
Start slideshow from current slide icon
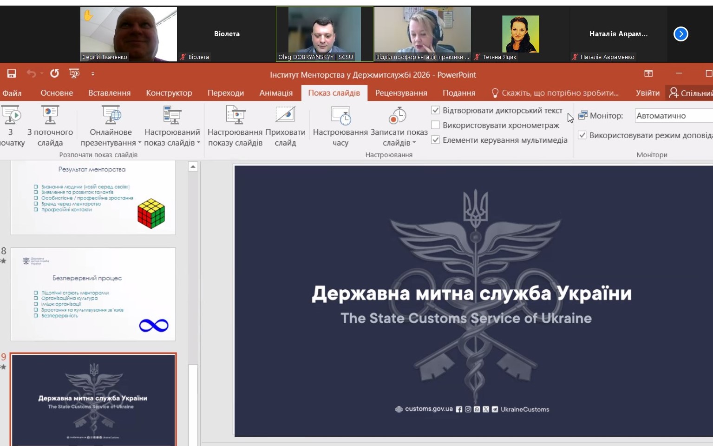coord(50,115)
